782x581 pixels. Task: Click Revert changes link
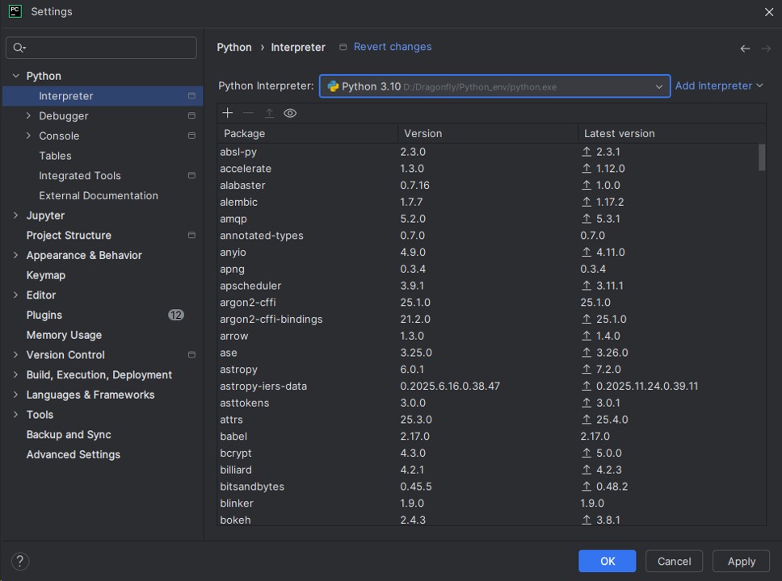tap(393, 47)
